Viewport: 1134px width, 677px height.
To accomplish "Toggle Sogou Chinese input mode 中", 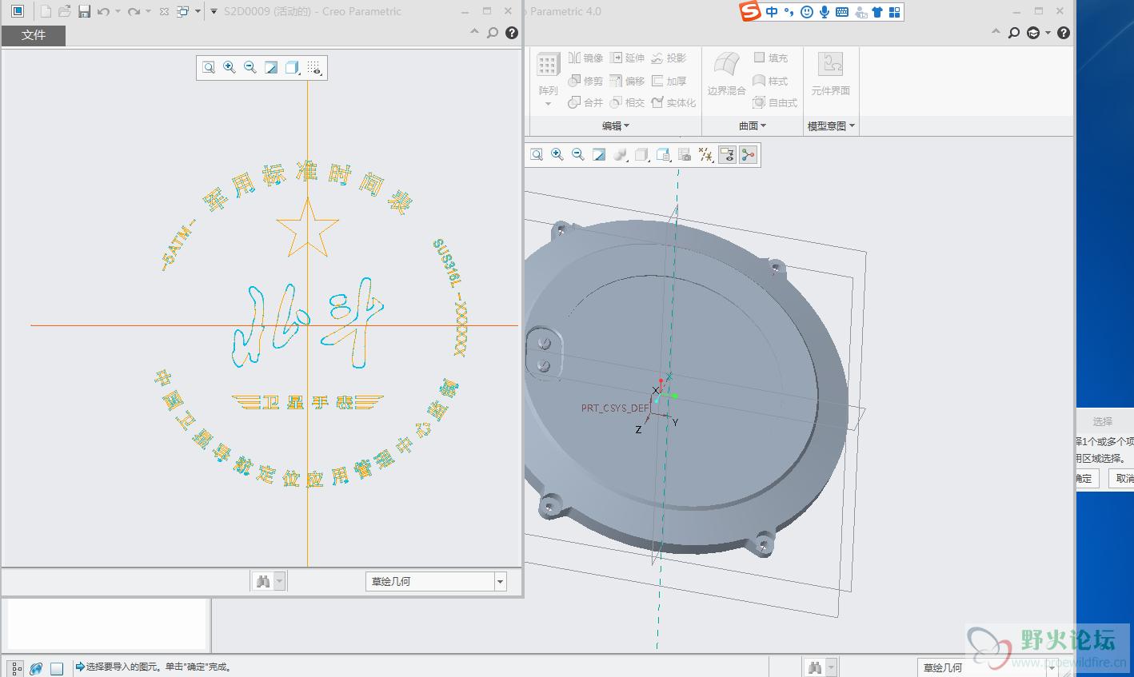I will coord(772,11).
